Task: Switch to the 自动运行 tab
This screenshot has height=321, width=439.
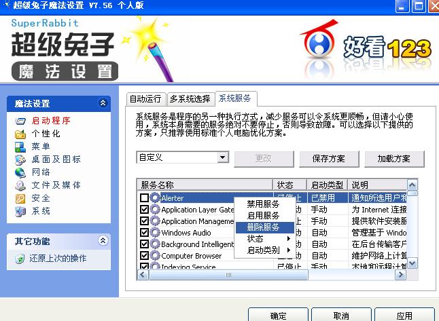Action: (x=145, y=99)
